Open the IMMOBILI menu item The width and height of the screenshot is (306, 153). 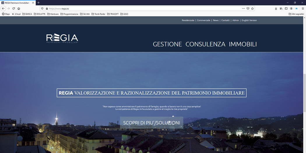pyautogui.click(x=243, y=44)
